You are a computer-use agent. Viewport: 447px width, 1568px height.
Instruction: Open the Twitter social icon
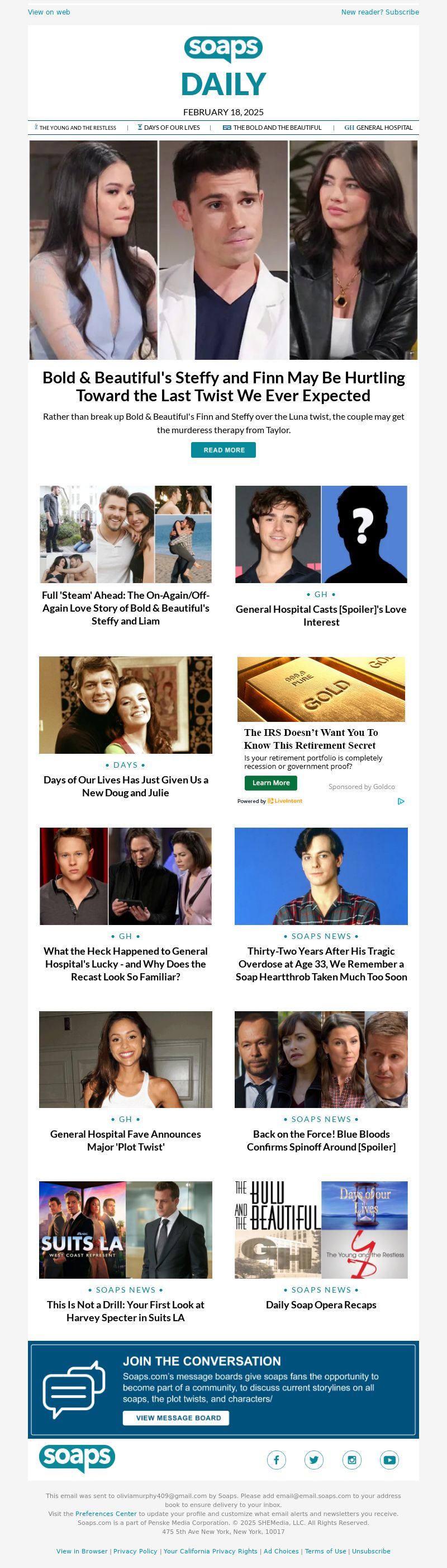[x=314, y=1459]
